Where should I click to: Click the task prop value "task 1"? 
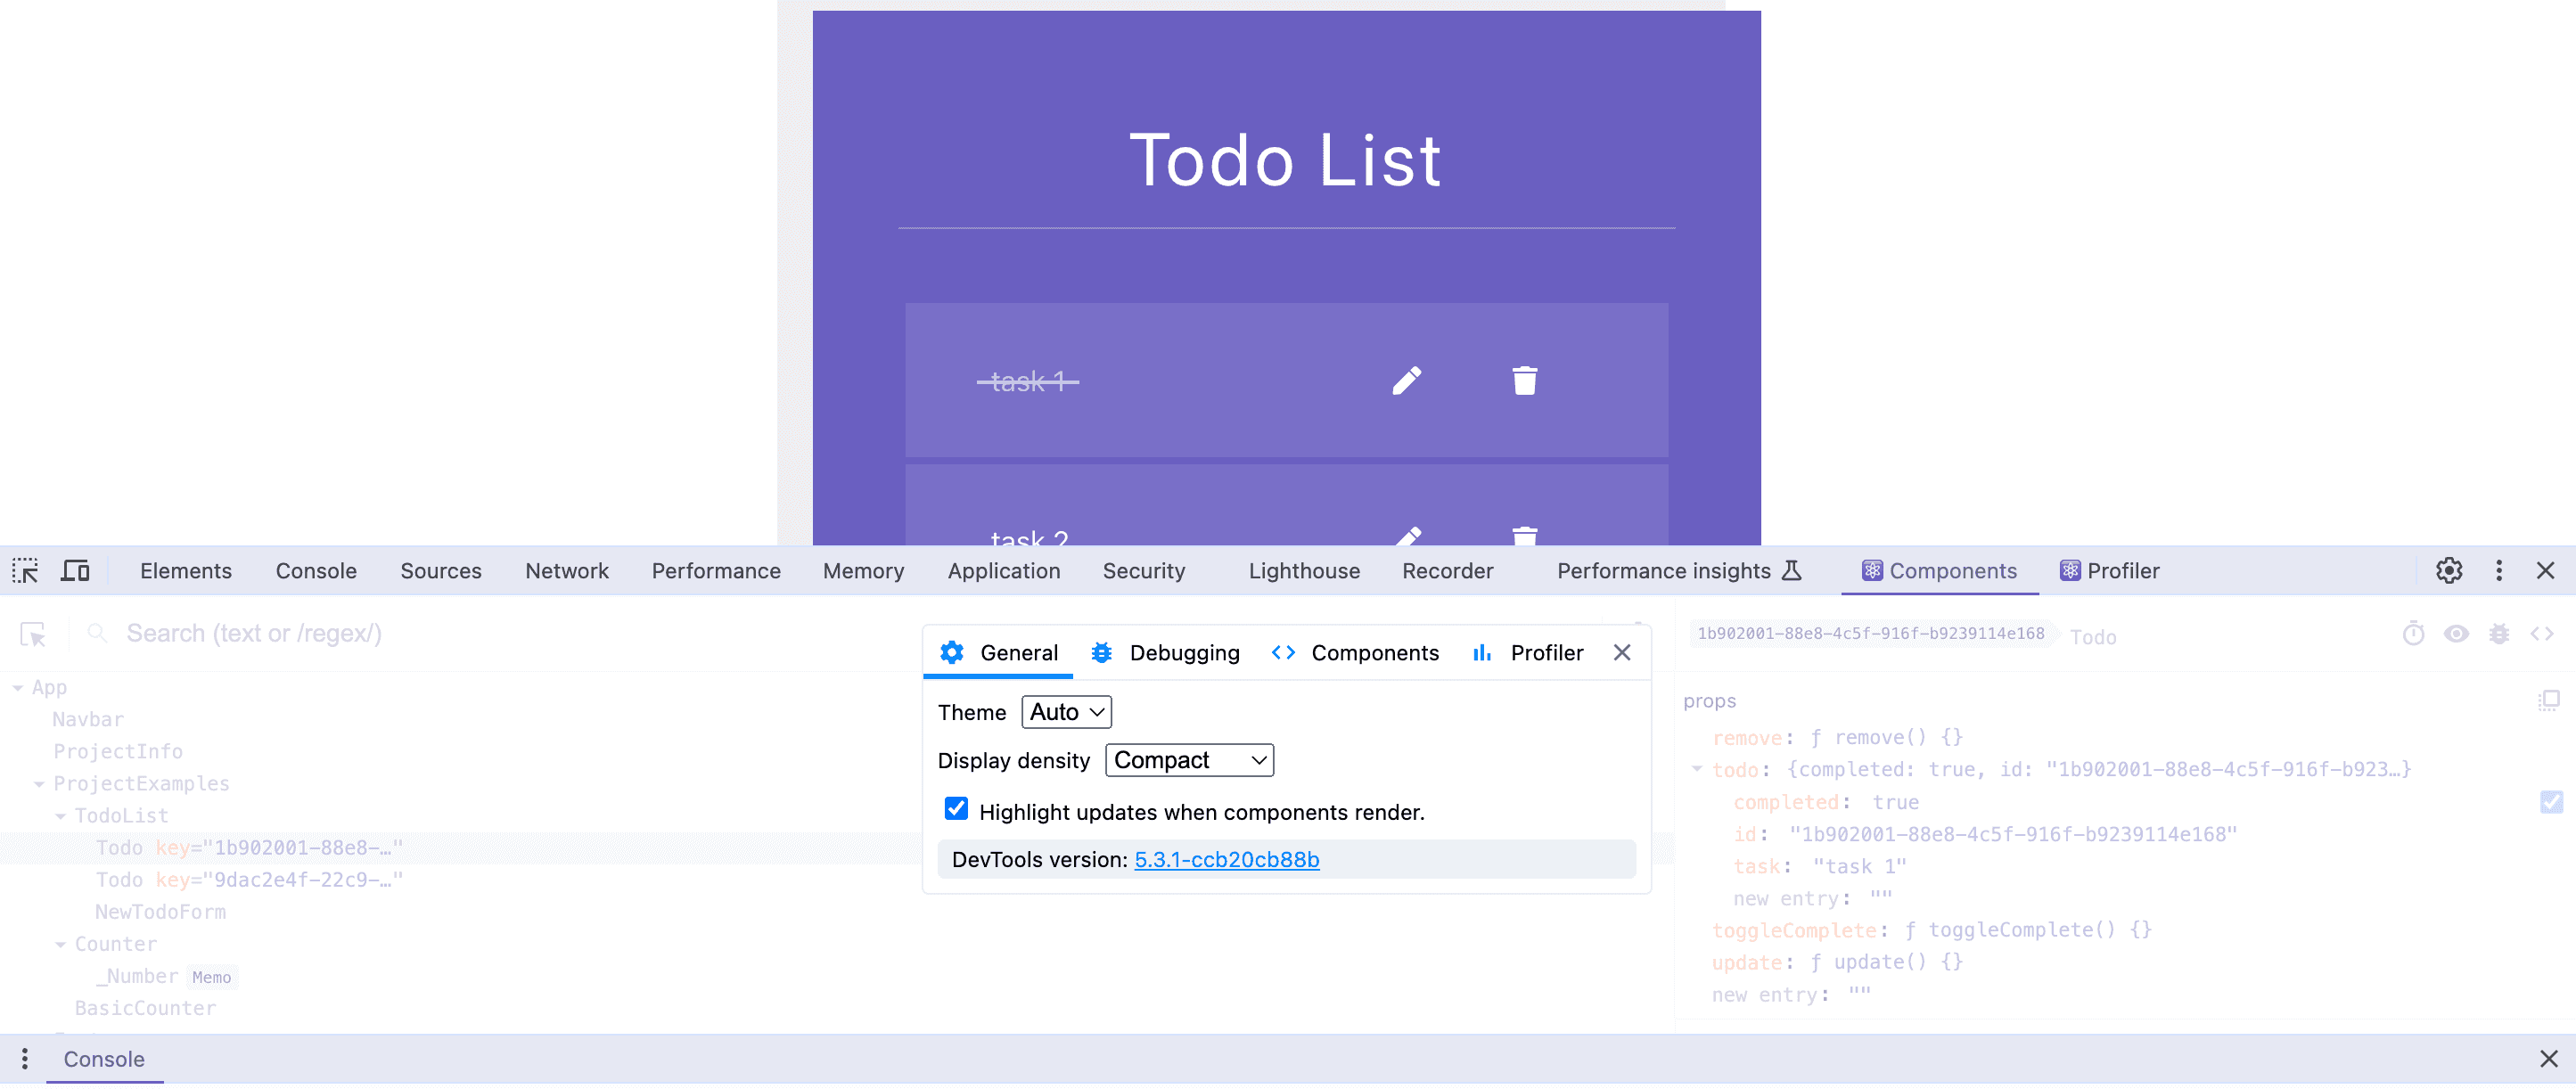[x=1860, y=866]
